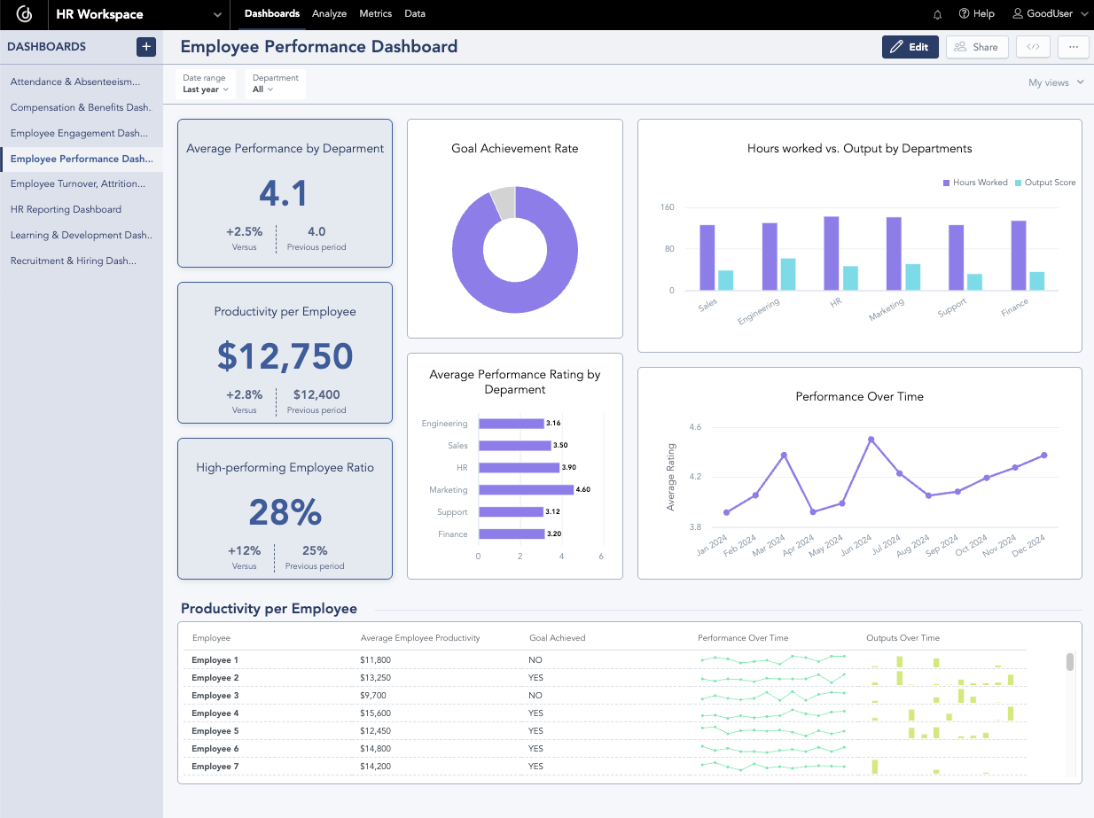Open the HR Workspace switcher chevron

tap(215, 14)
